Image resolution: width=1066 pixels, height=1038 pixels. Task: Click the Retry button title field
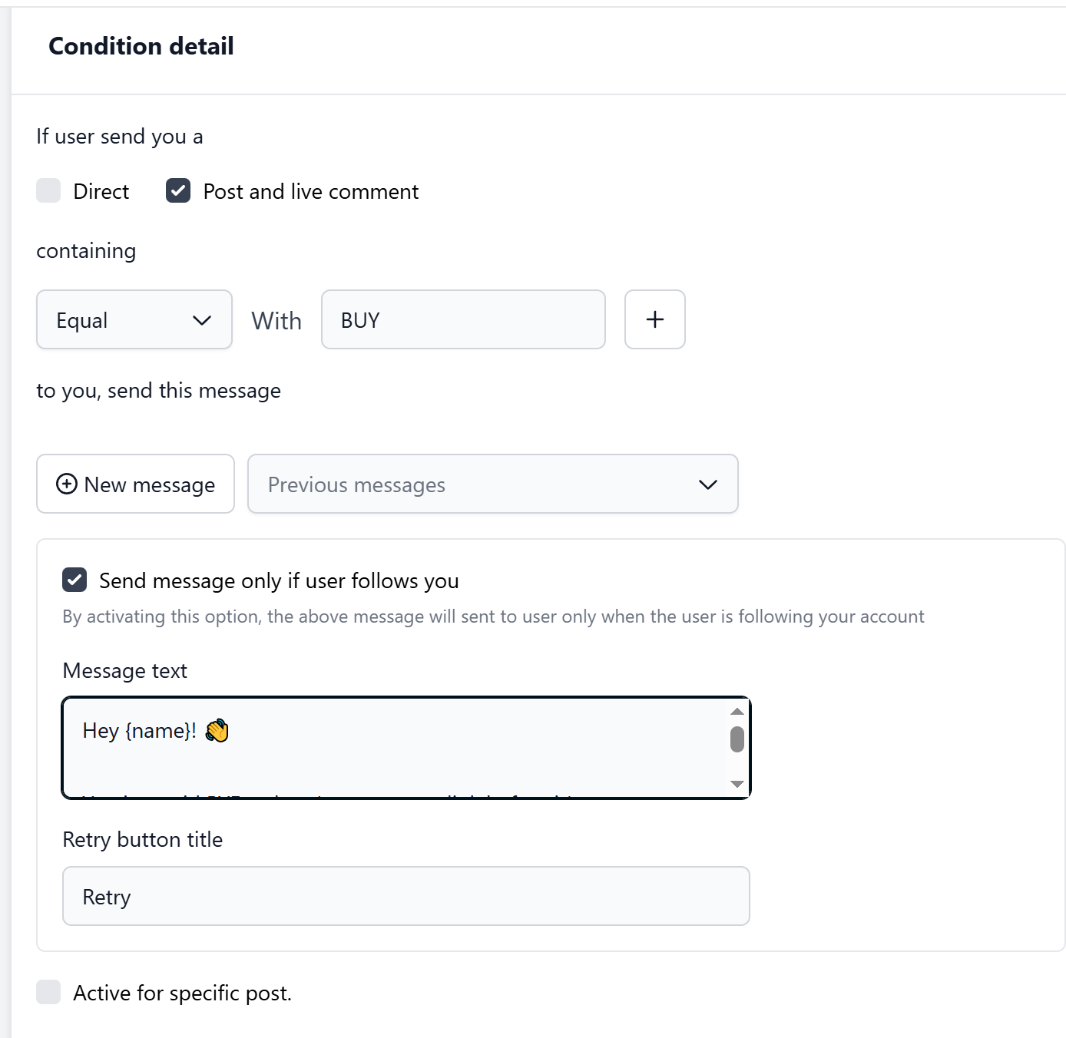406,896
